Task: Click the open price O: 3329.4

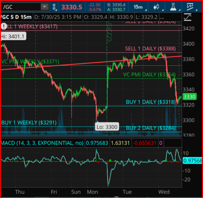Action: coord(96,17)
